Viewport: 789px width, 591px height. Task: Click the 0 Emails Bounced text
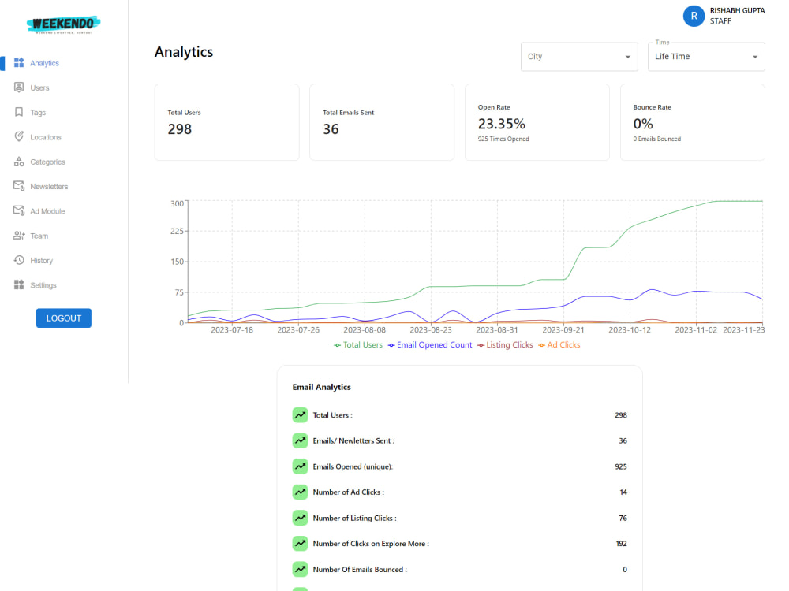[x=656, y=139]
